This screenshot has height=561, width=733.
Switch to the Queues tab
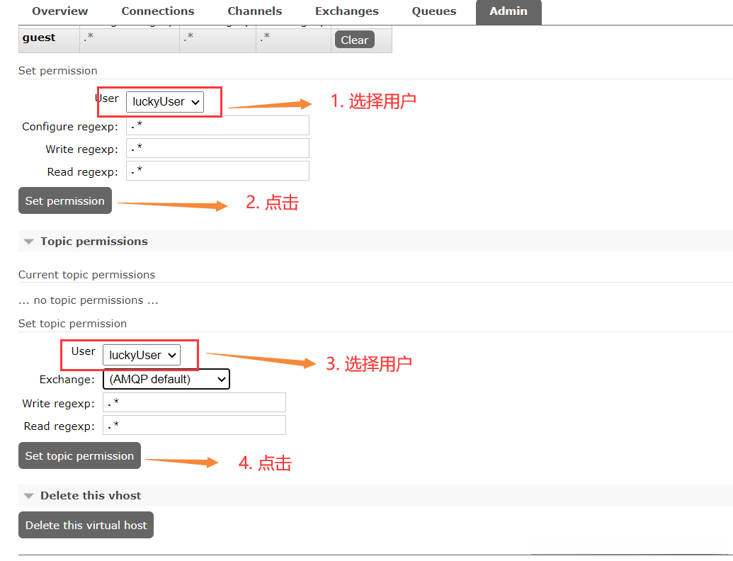(x=434, y=11)
